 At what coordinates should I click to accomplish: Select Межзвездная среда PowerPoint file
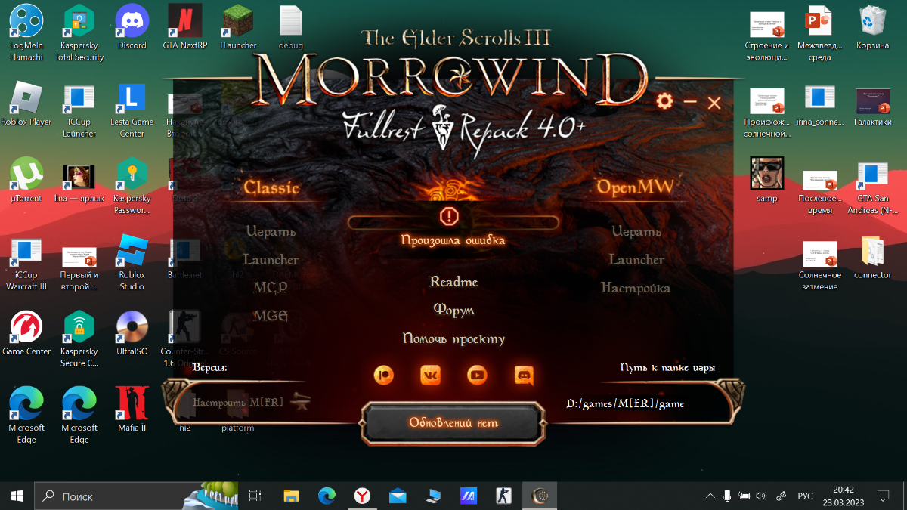pyautogui.click(x=820, y=32)
